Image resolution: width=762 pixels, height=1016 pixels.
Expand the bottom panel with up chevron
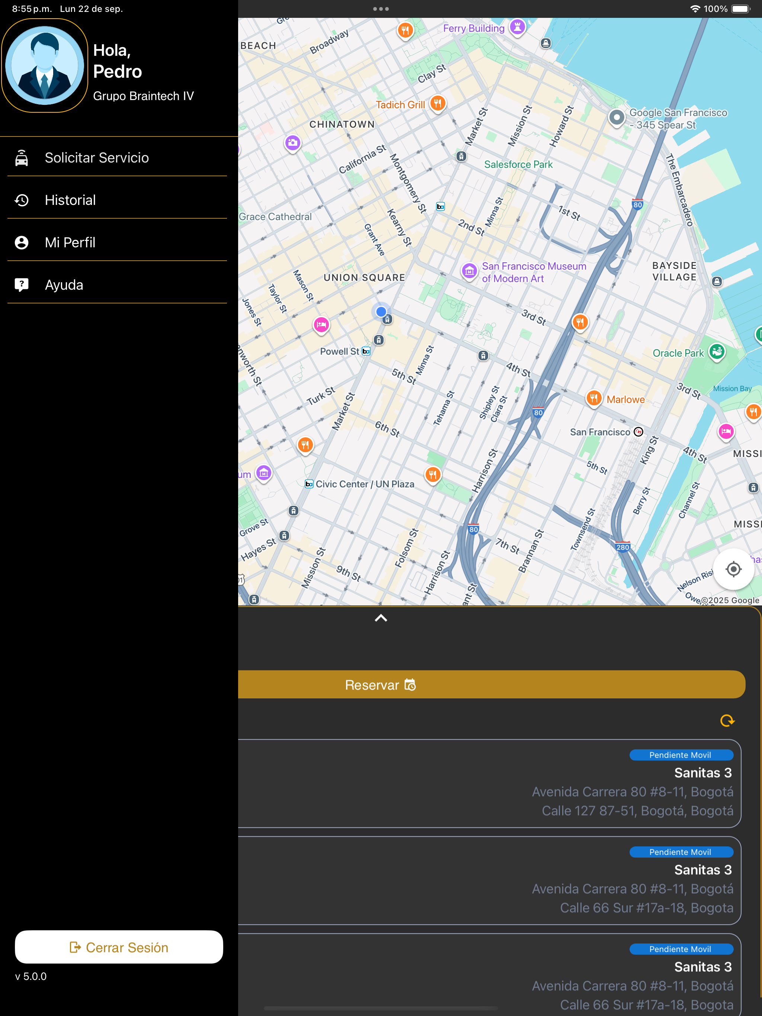[x=381, y=618]
